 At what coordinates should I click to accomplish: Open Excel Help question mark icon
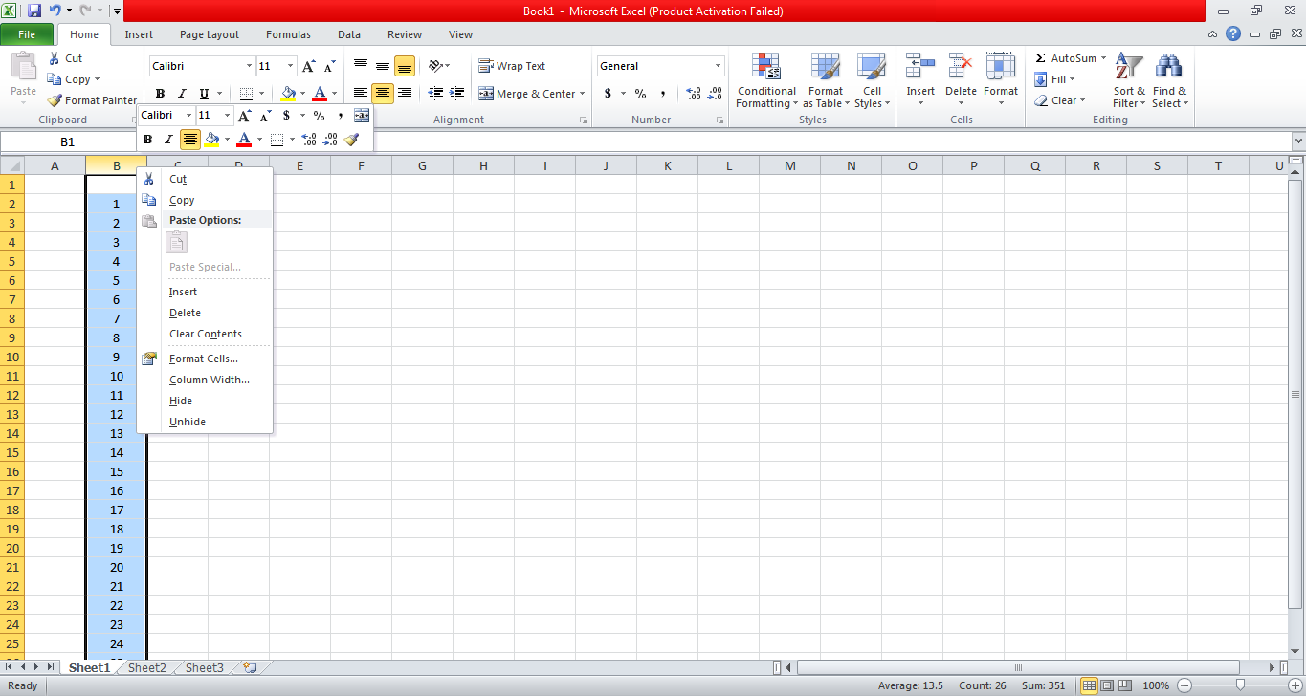pyautogui.click(x=1233, y=34)
